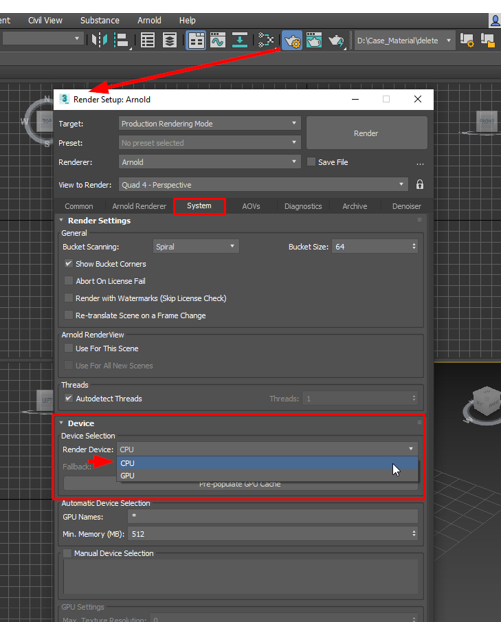Click the Bucket Size value field

tap(371, 246)
